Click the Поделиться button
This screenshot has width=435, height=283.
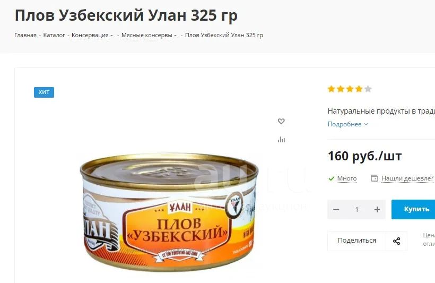(357, 241)
